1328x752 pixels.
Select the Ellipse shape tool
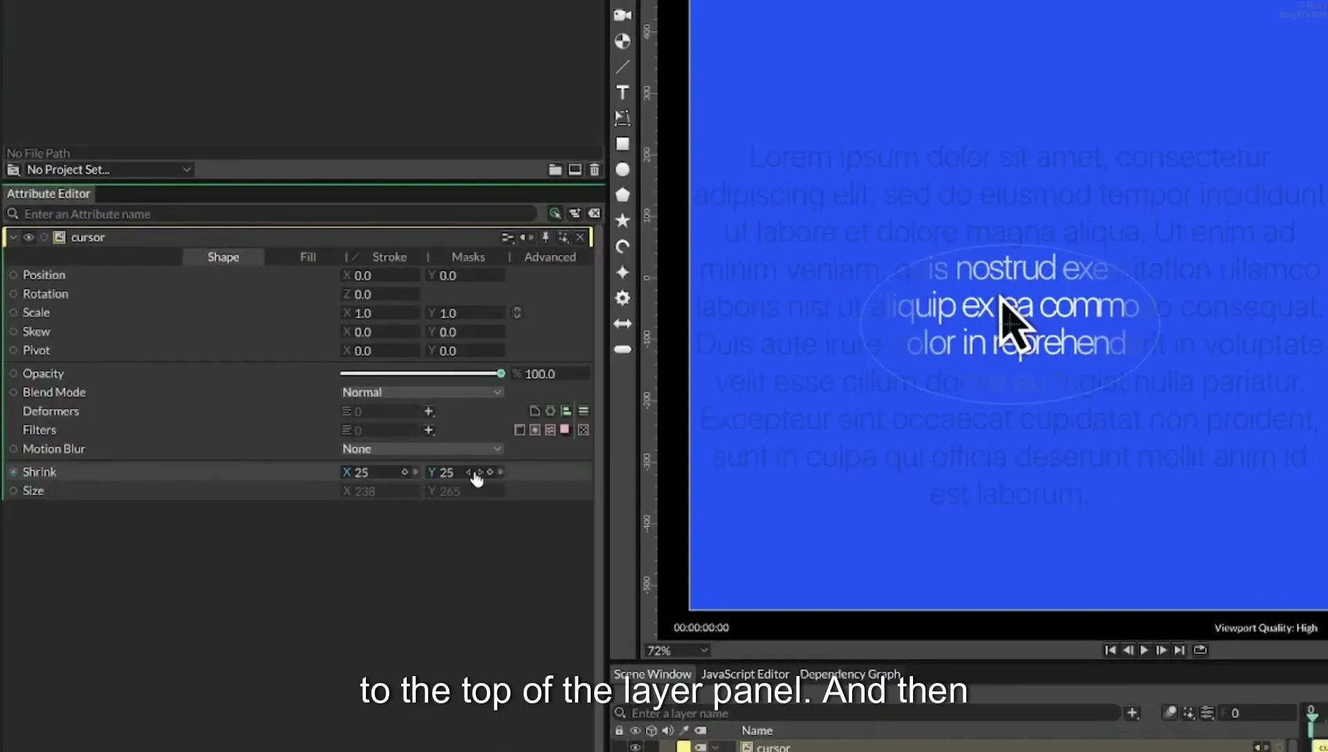(622, 169)
